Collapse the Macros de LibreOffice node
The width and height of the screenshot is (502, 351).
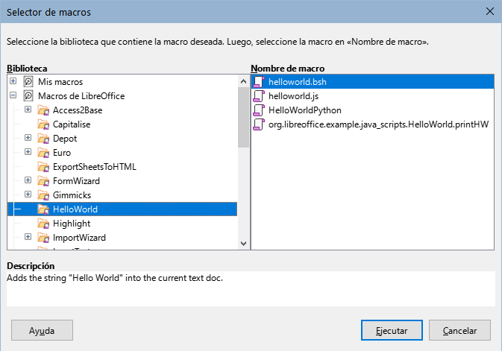point(13,95)
